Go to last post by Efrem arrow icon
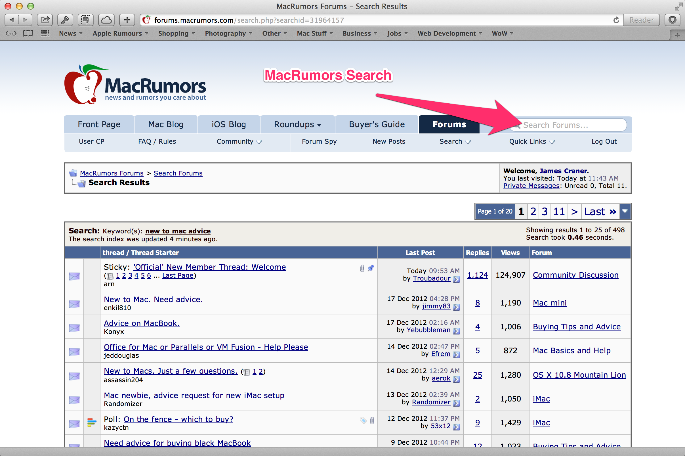The height and width of the screenshot is (456, 685). (456, 355)
